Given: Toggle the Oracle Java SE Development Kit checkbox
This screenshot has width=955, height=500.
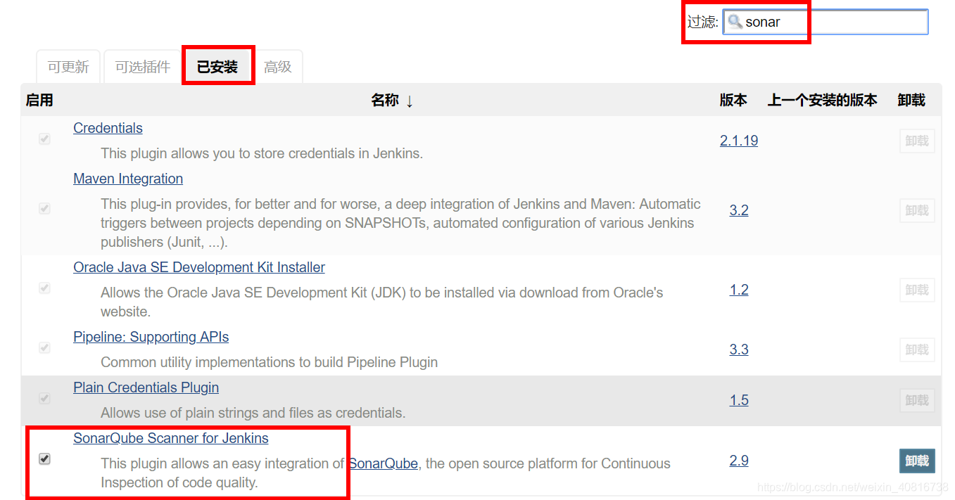Looking at the screenshot, I should click(x=44, y=288).
